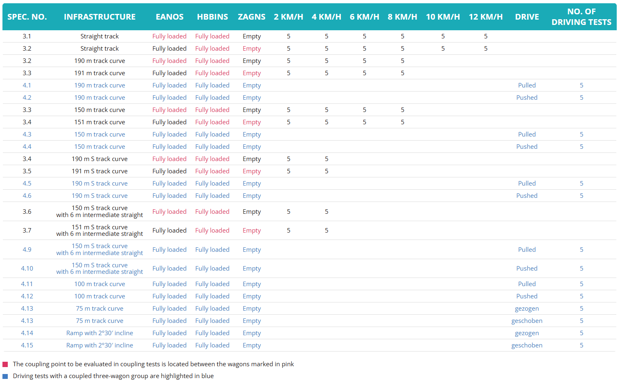Click the blue legend color square
620x383 pixels.
[5, 376]
